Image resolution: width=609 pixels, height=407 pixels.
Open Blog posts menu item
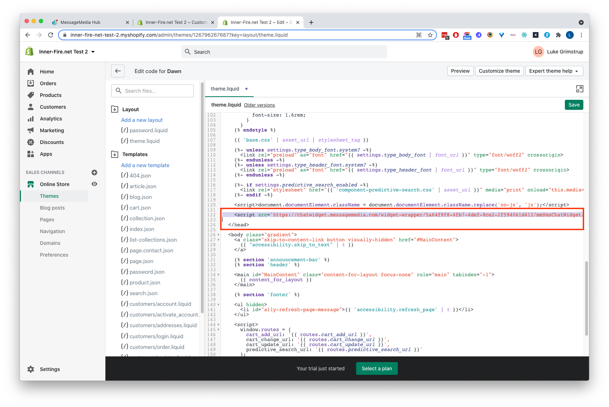(x=52, y=208)
